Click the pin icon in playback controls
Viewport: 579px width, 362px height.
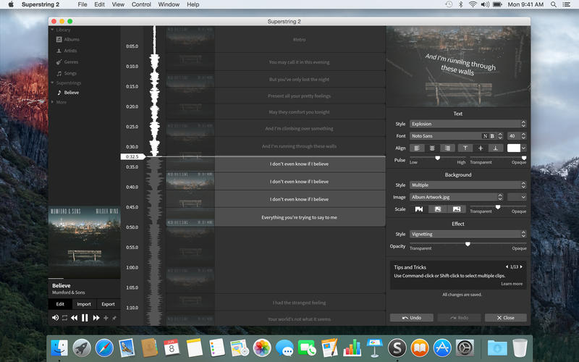tap(114, 318)
